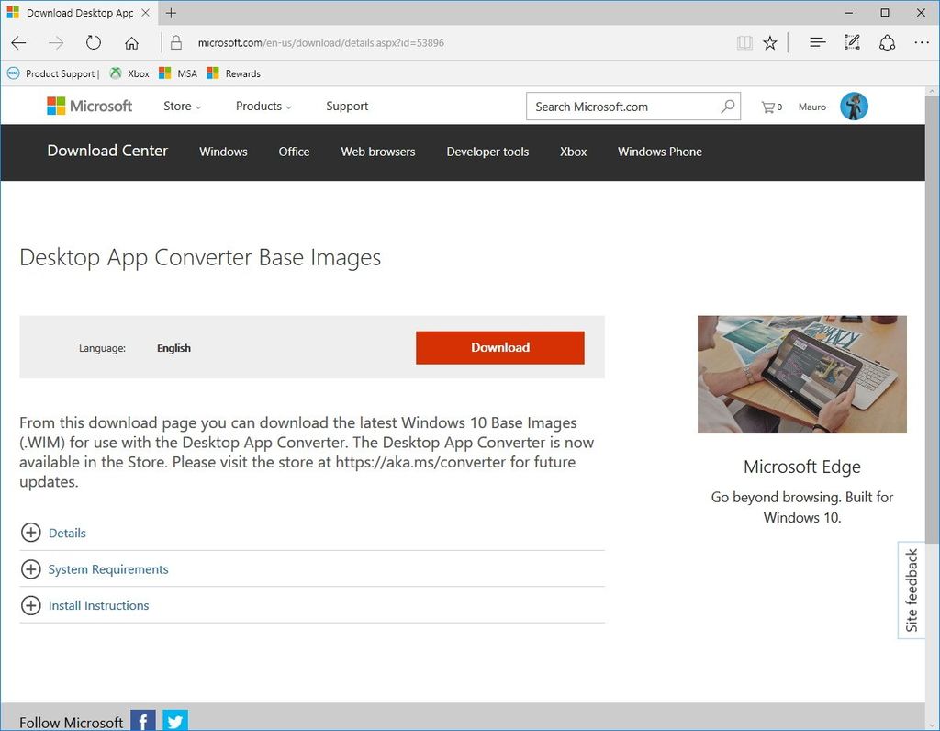Open Microsoft's Twitter page
This screenshot has height=731, width=940.
pyautogui.click(x=174, y=720)
